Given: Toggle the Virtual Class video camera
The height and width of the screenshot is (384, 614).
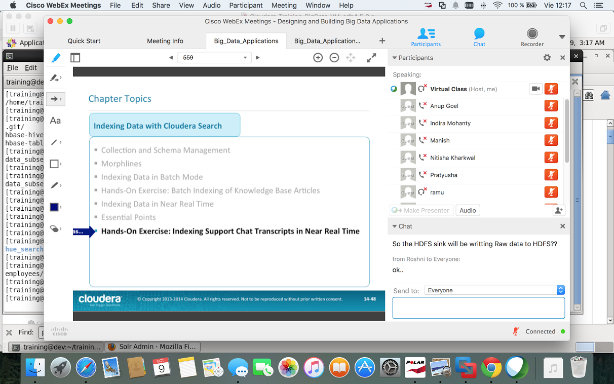Looking at the screenshot, I should point(535,89).
